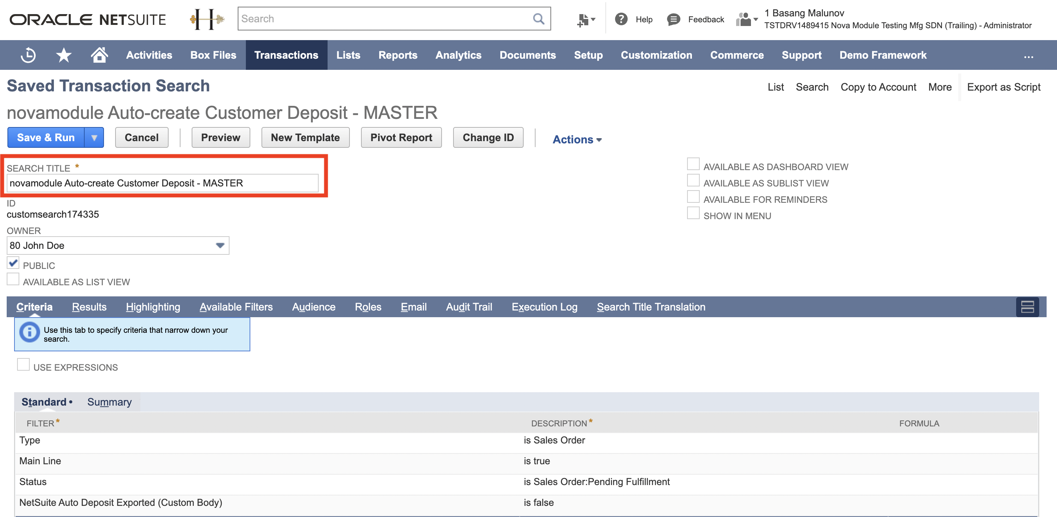Switch to the Email tab
This screenshot has width=1057, height=517.
413,307
